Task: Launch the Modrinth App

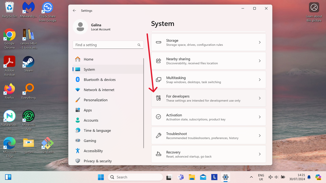Action: (28, 116)
